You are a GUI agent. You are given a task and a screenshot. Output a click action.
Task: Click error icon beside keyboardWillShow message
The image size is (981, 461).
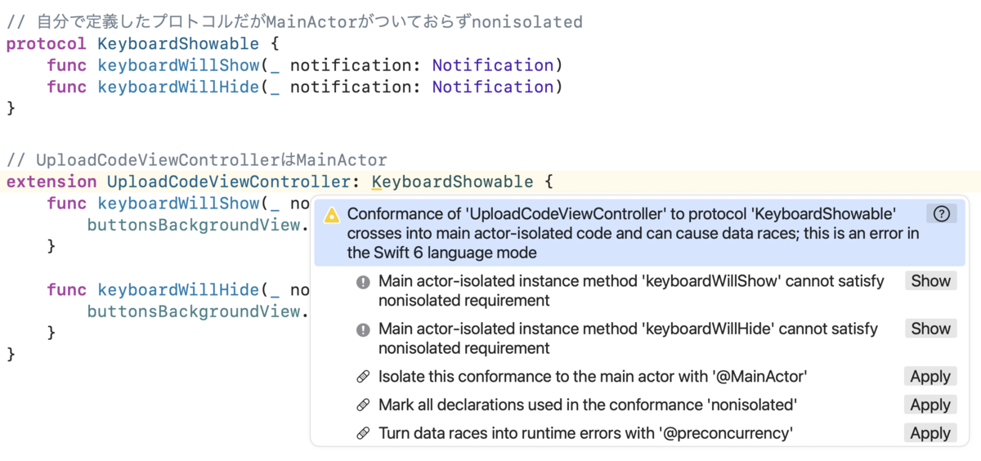pyautogui.click(x=363, y=282)
